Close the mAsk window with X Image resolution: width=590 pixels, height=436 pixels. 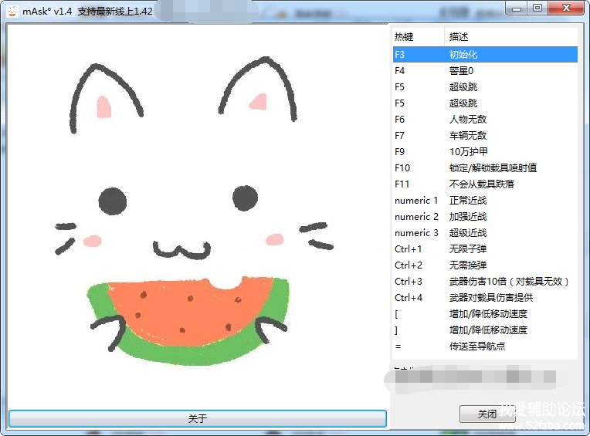pyautogui.click(x=566, y=8)
